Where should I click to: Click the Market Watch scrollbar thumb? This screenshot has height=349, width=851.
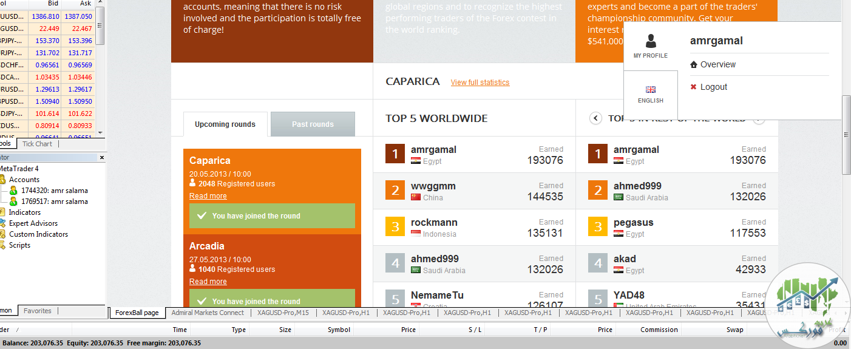[x=100, y=27]
